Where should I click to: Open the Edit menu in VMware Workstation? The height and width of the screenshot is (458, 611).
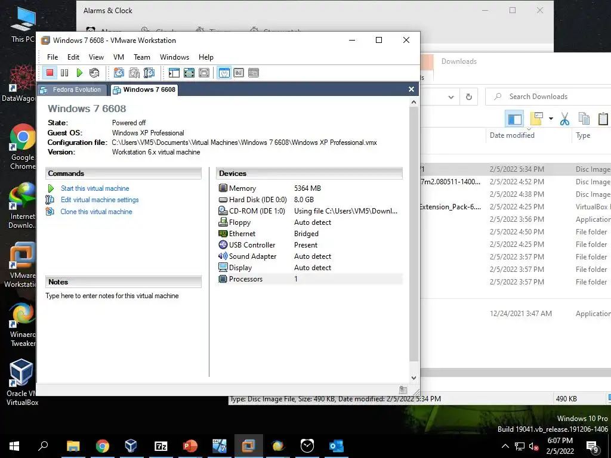(x=73, y=57)
